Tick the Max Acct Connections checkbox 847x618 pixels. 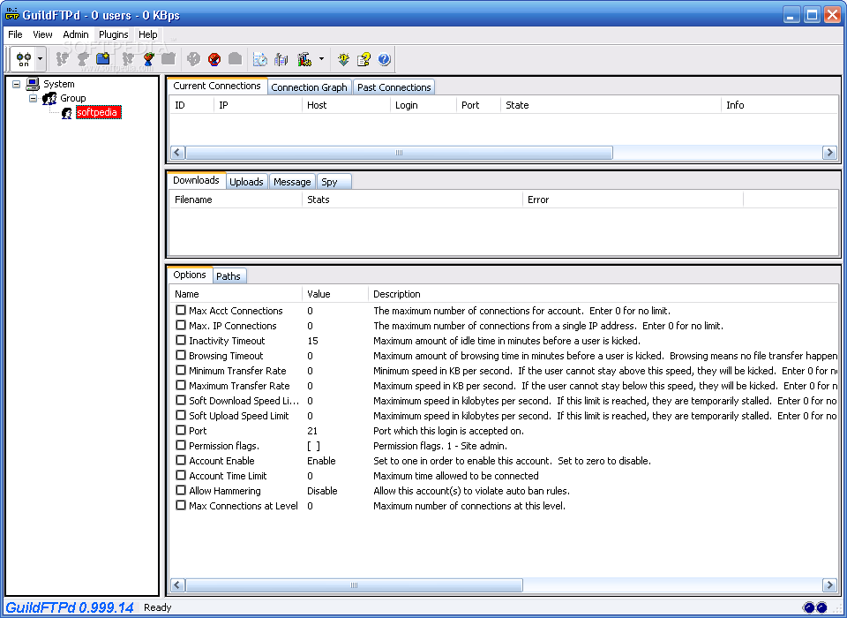pos(180,311)
